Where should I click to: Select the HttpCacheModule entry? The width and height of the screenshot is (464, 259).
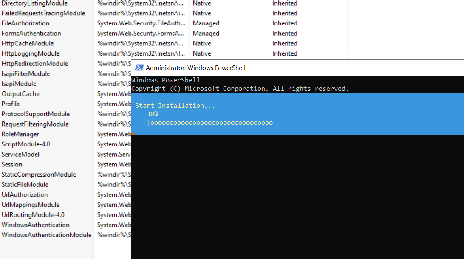tap(28, 43)
